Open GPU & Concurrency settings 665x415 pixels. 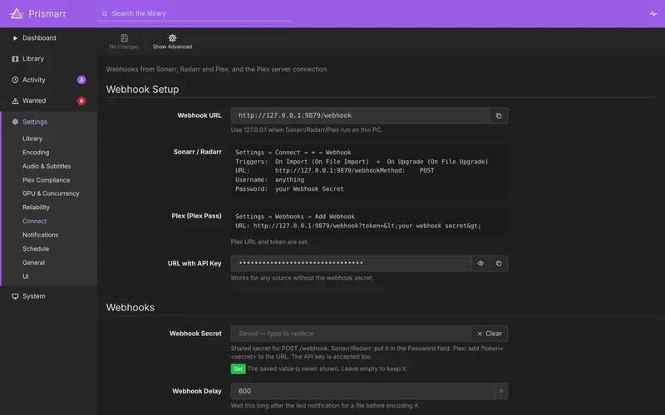[x=51, y=193]
